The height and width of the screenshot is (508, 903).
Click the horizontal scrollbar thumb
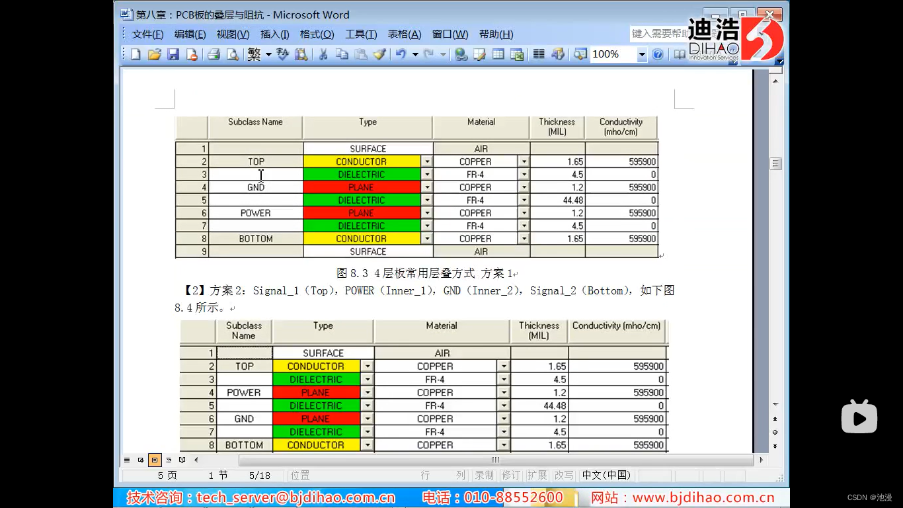pyautogui.click(x=496, y=460)
